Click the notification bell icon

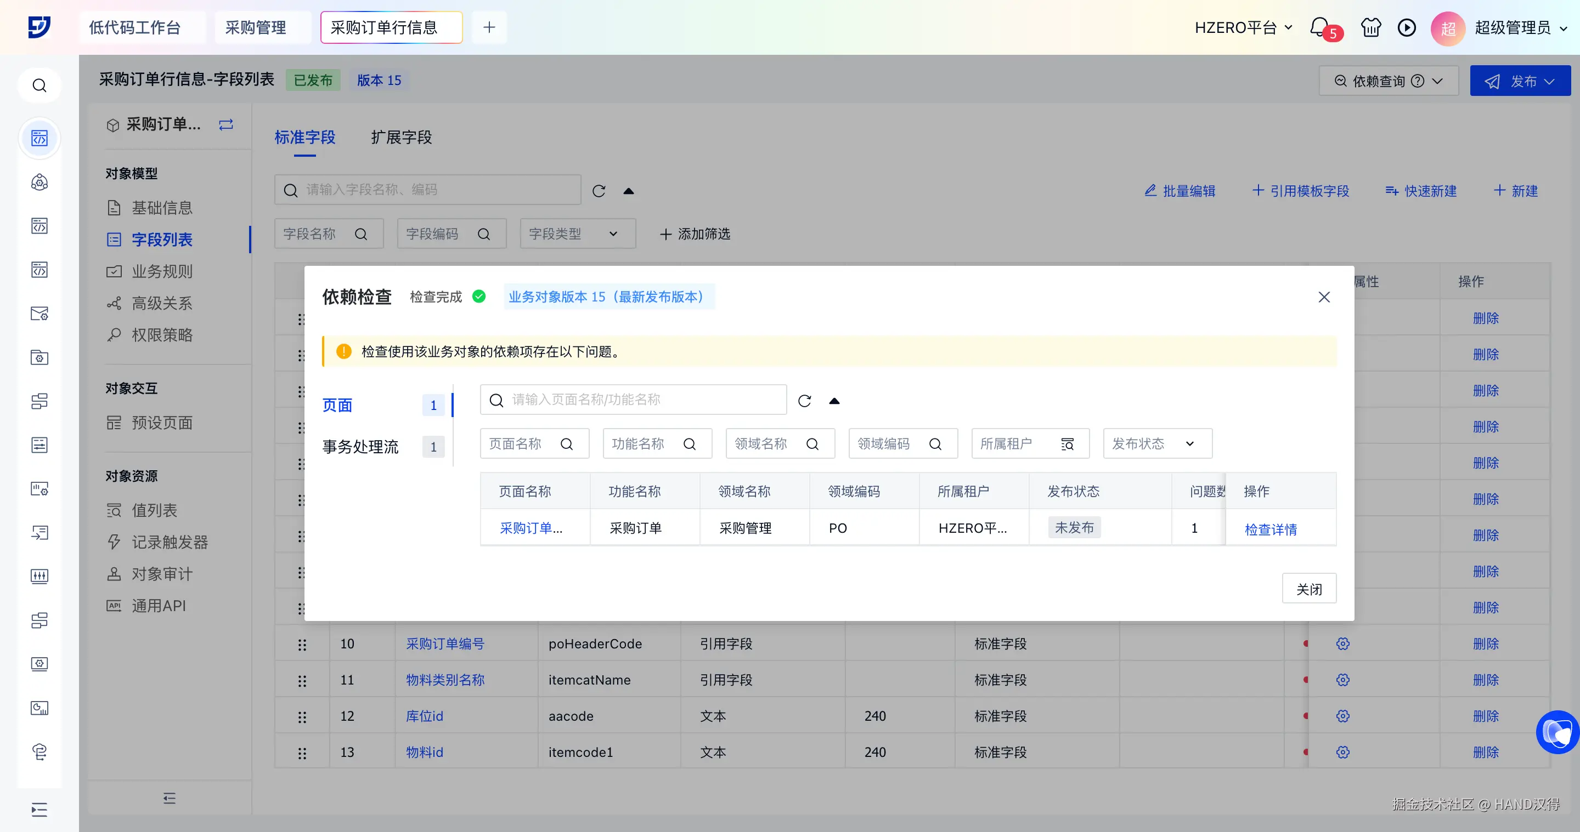tap(1319, 27)
